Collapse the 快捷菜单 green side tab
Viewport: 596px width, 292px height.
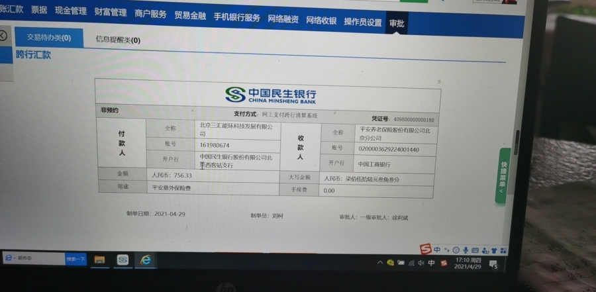(503, 175)
